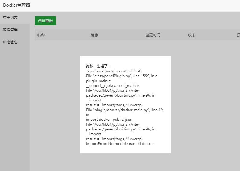Image resolution: width=240 pixels, height=171 pixels.
Task: Open the 容器列表 sidebar tab
Action: (15, 18)
